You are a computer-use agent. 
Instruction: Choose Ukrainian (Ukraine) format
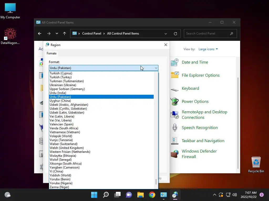click(x=101, y=85)
